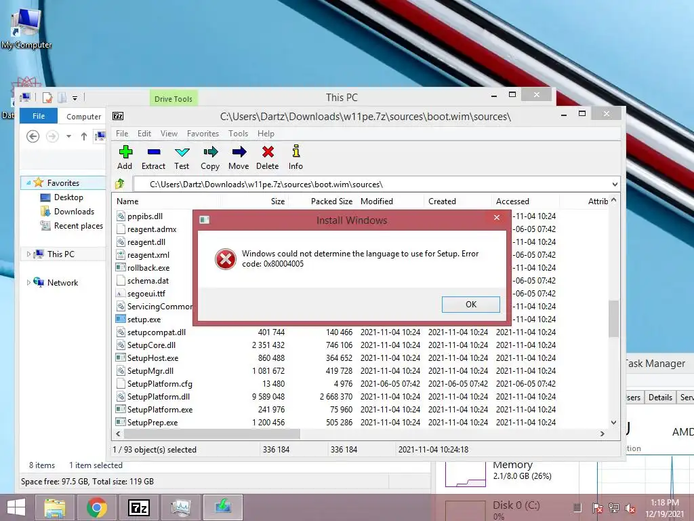The width and height of the screenshot is (694, 521).
Task: Click the Computer ribbon tab
Action: [83, 117]
